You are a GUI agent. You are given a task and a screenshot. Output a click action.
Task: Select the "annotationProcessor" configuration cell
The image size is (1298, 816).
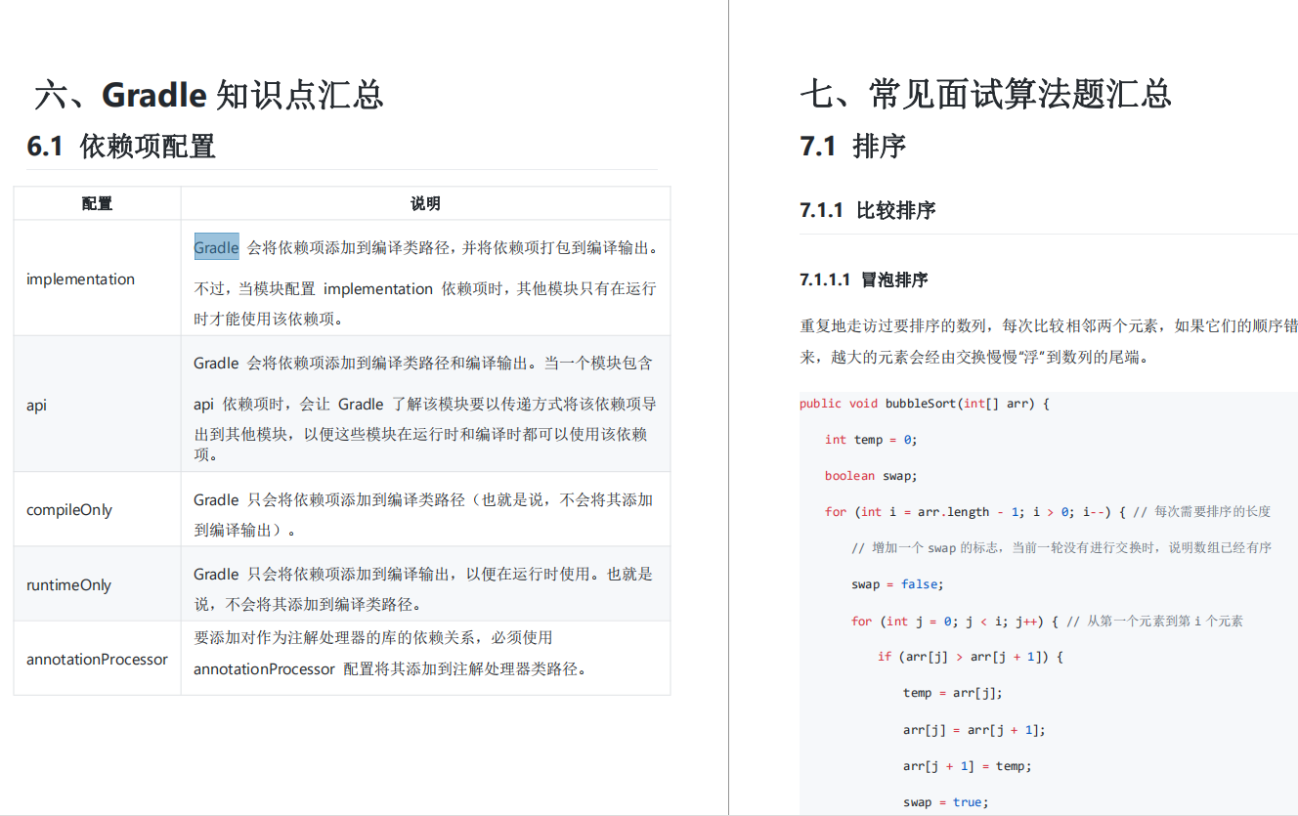coord(97,660)
